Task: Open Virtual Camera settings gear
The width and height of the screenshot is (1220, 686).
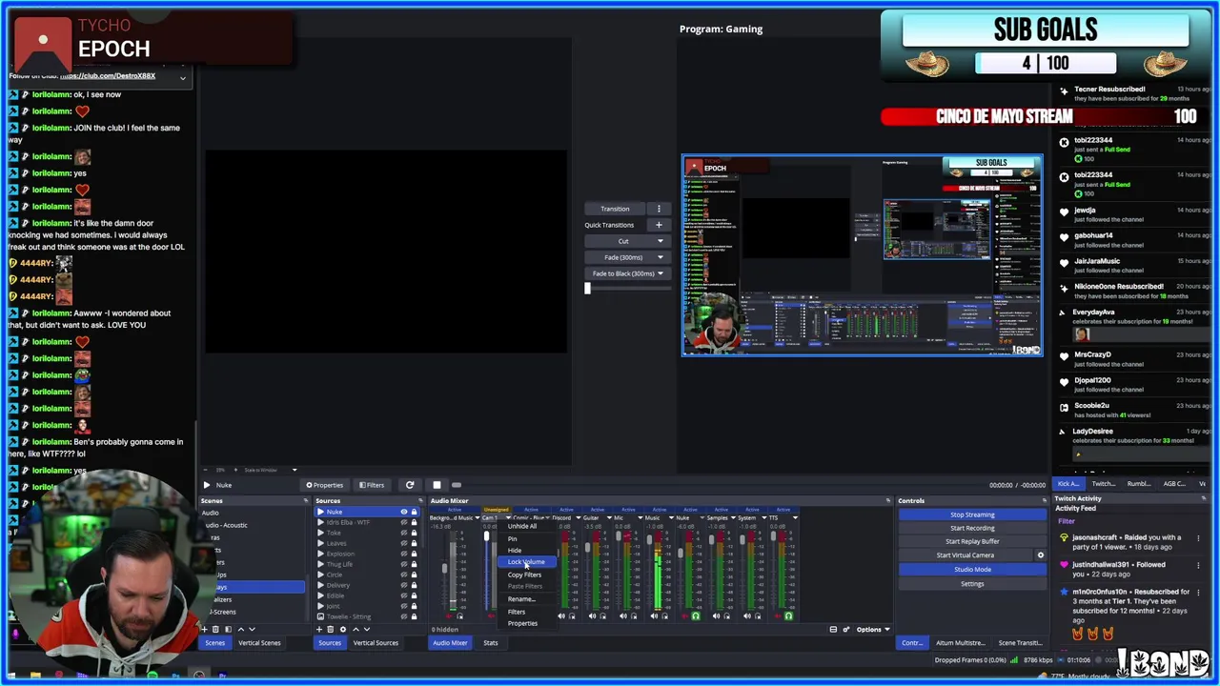Action: [x=1040, y=555]
